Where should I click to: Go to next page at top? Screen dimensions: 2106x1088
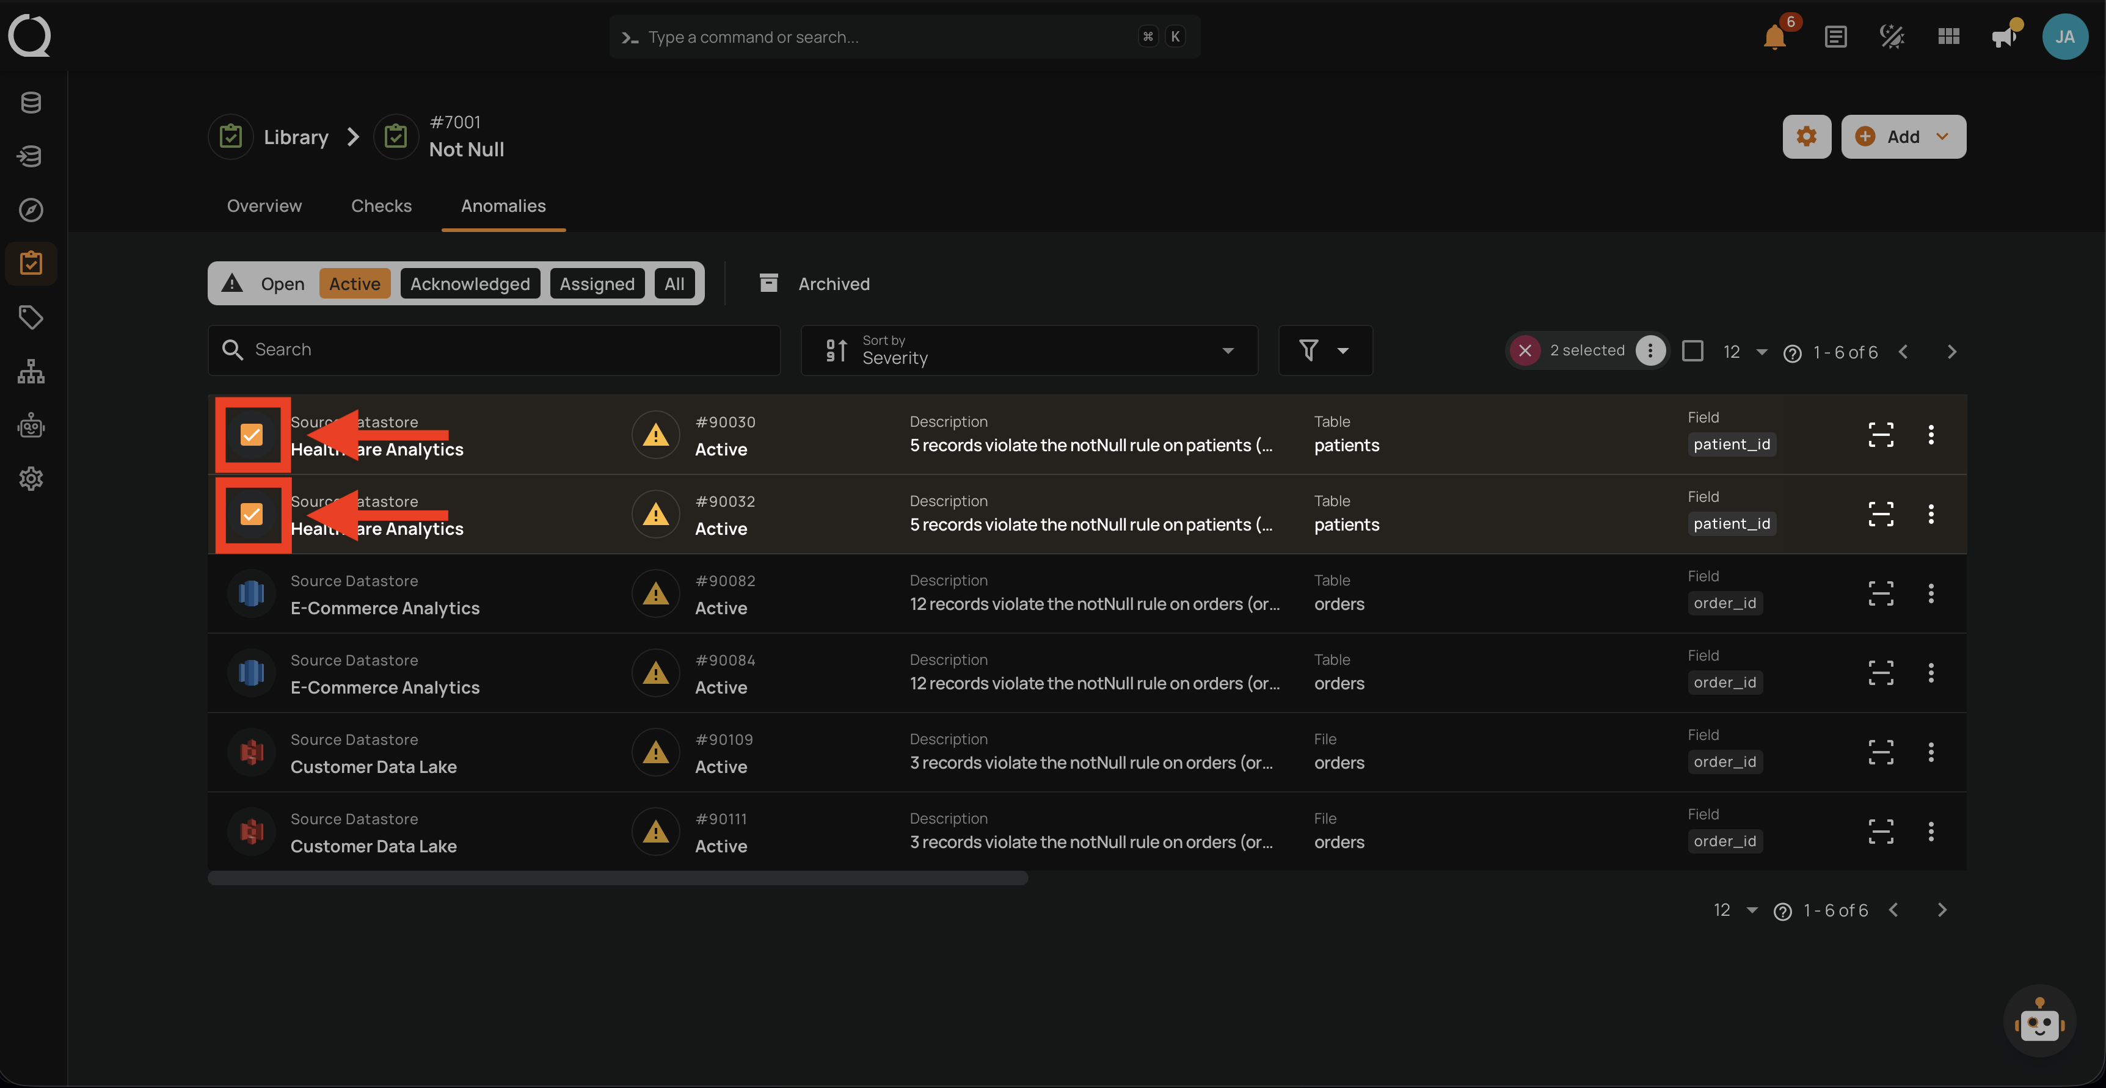pos(1951,352)
